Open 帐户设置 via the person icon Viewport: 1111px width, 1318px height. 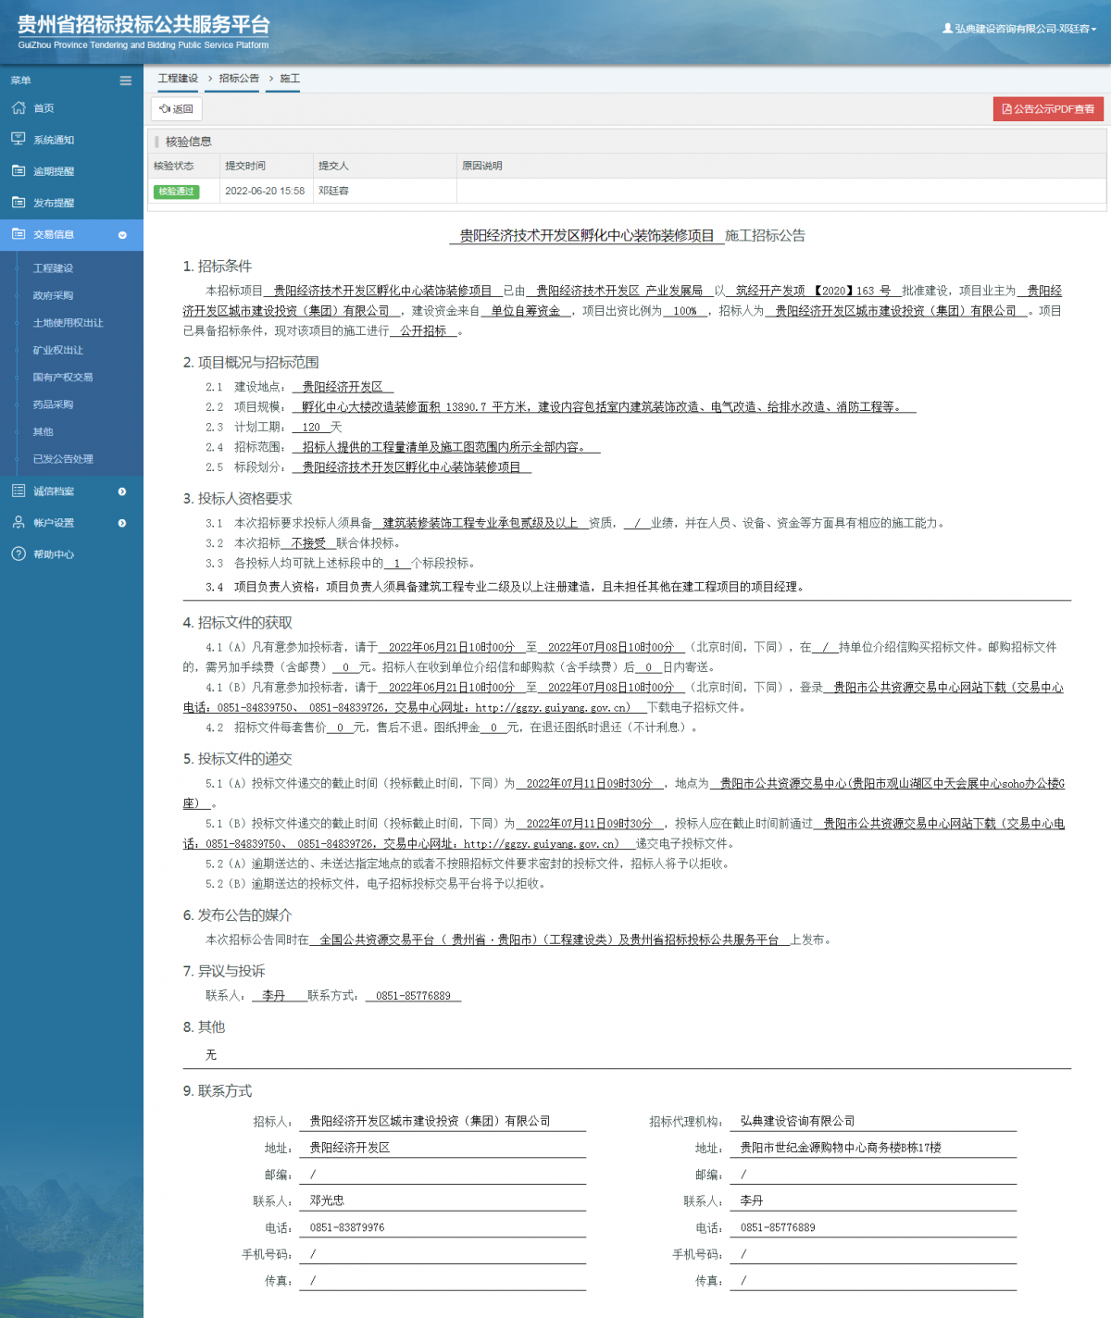tap(19, 523)
